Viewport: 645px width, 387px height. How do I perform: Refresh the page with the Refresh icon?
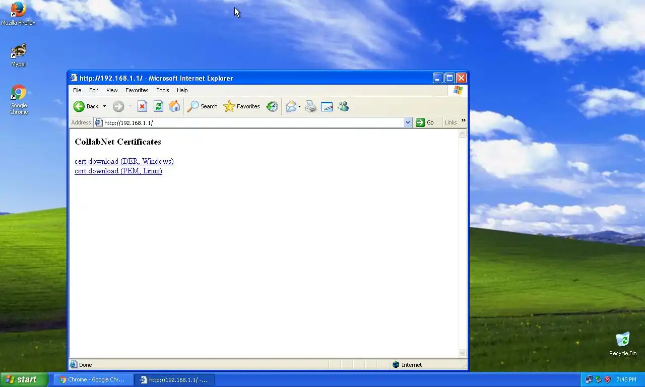[158, 106]
